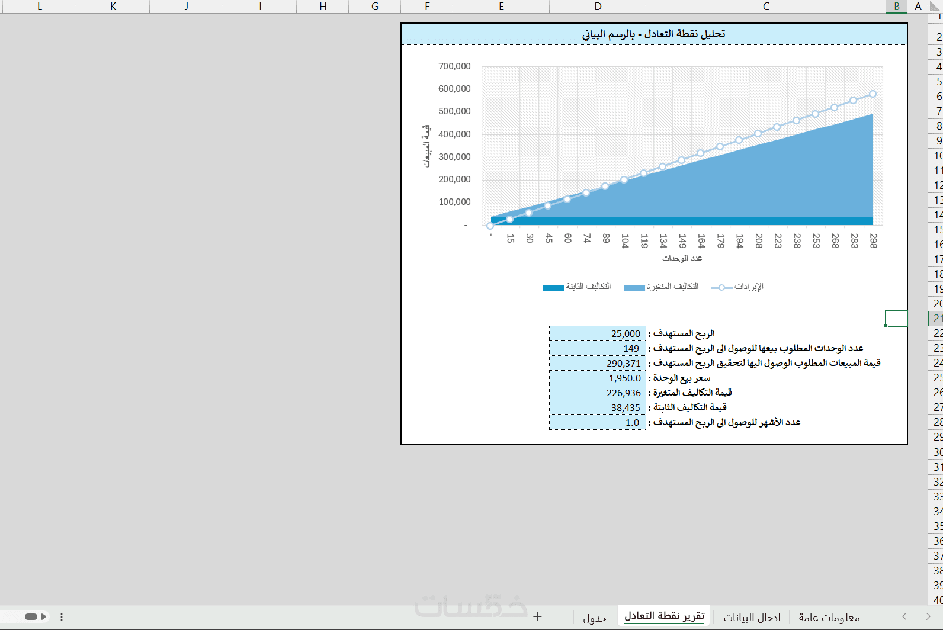Select column J header
The height and width of the screenshot is (630, 943).
pyautogui.click(x=187, y=7)
